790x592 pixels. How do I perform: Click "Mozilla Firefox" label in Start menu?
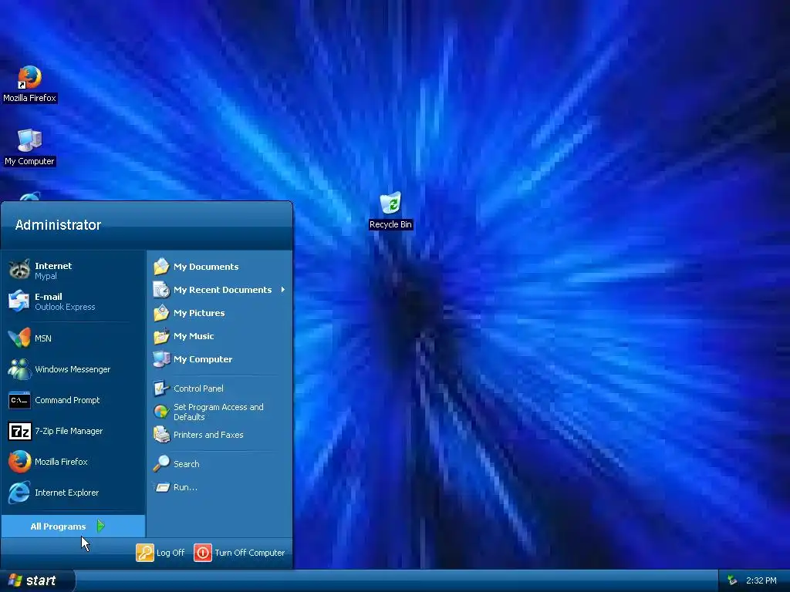61,462
